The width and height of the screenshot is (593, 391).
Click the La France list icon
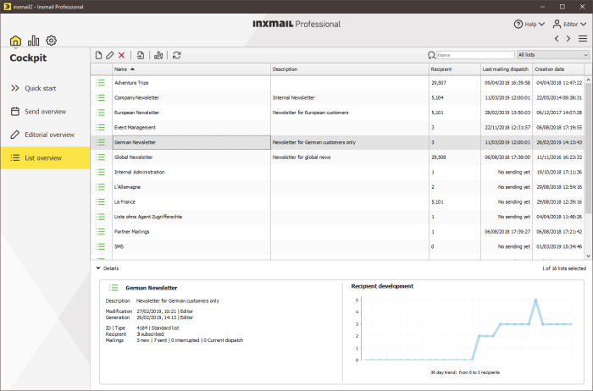100,201
